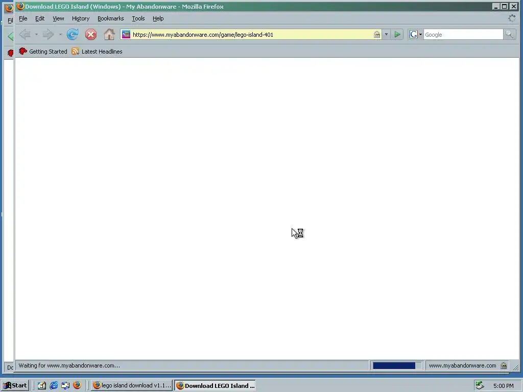Click the site favicon in address bar
The image size is (523, 392).
[126, 34]
